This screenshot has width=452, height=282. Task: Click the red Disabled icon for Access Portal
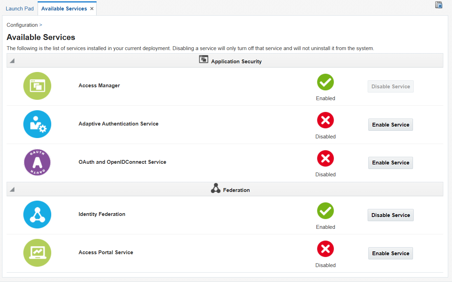[x=325, y=249]
